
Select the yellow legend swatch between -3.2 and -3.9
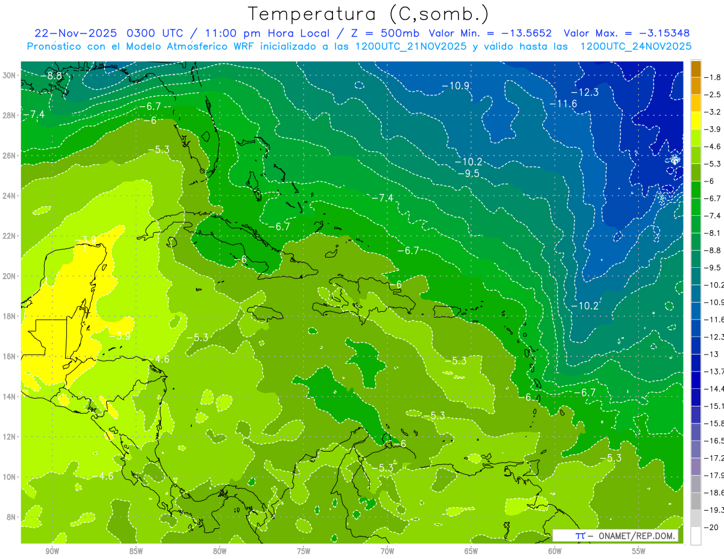[696, 121]
